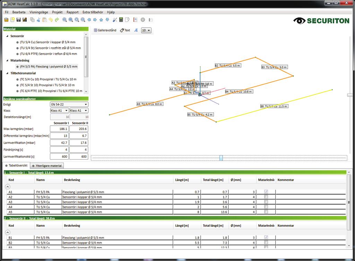Click the horizontal slider handle below the drawing
The width and height of the screenshot is (355, 261).
pos(221,158)
